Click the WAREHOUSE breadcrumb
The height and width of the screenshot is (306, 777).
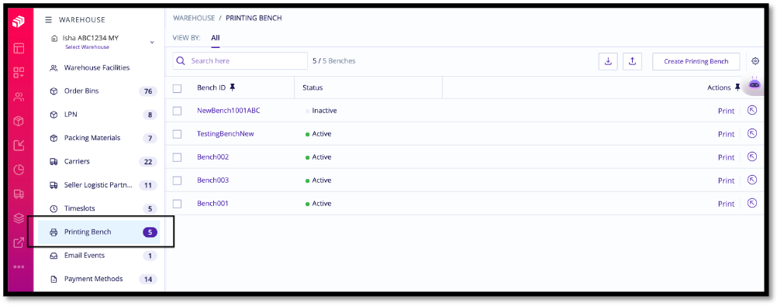point(194,18)
